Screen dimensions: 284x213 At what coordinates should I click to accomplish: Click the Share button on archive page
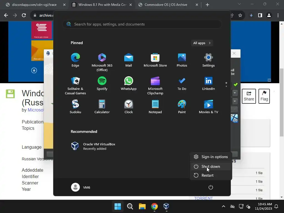pos(249,96)
